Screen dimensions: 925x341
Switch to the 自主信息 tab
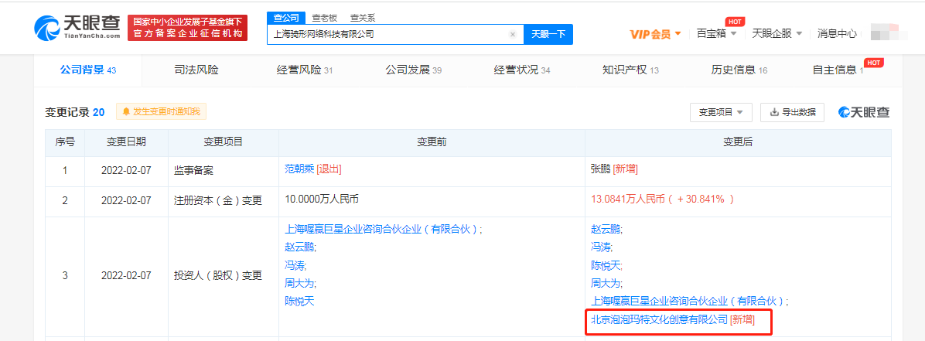pos(838,70)
